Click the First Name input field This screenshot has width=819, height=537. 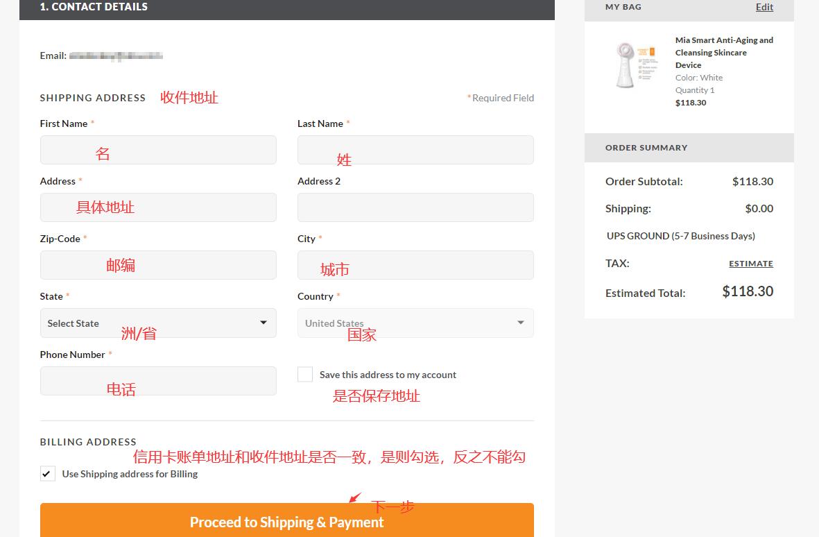158,150
